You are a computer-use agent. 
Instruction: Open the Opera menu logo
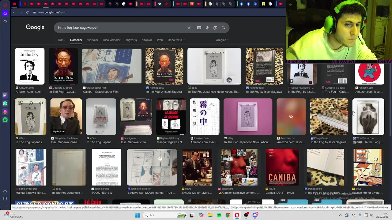click(5, 5)
